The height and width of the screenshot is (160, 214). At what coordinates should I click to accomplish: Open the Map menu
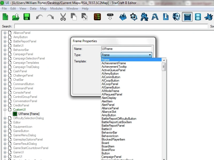click(43, 9)
